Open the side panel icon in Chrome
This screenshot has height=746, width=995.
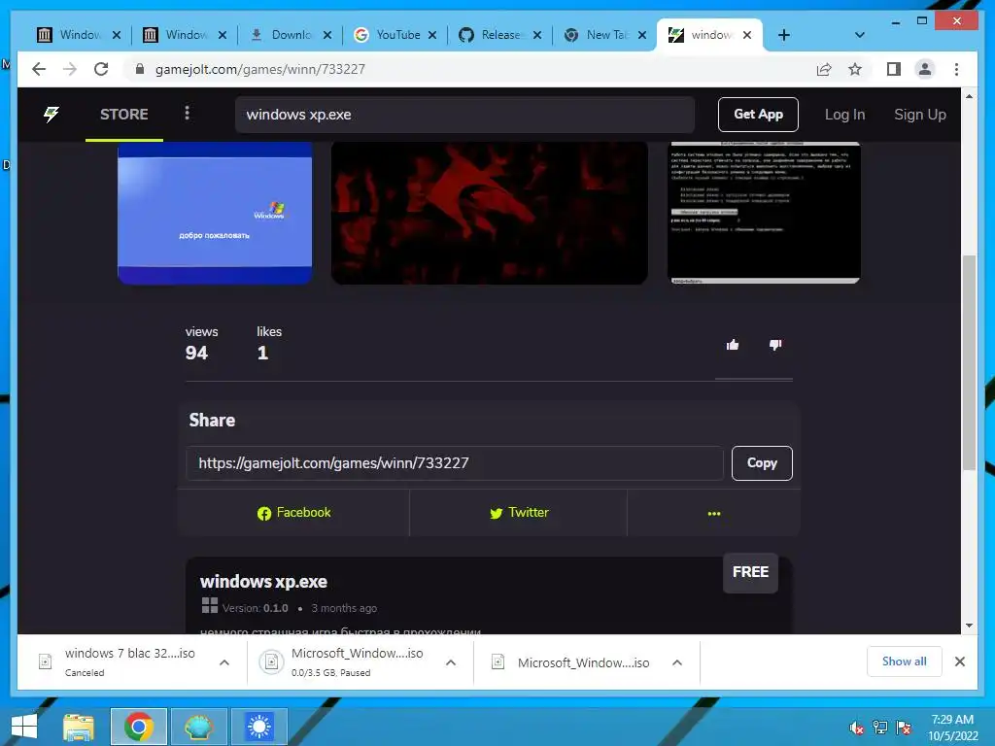[x=894, y=69]
